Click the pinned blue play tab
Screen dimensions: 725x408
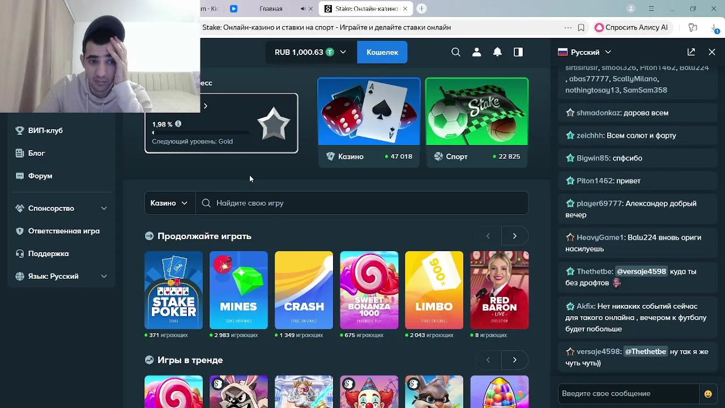[233, 8]
